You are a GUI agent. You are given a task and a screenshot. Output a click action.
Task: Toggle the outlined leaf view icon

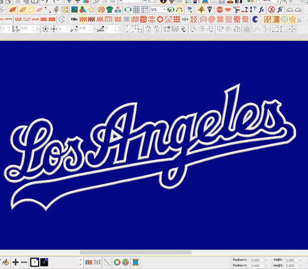(31, 10)
